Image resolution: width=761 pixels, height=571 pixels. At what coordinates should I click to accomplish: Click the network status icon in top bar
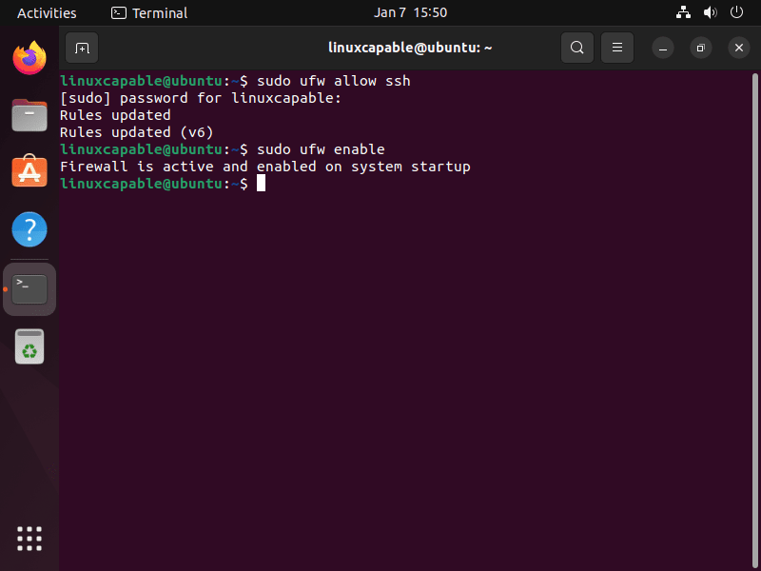[683, 12]
